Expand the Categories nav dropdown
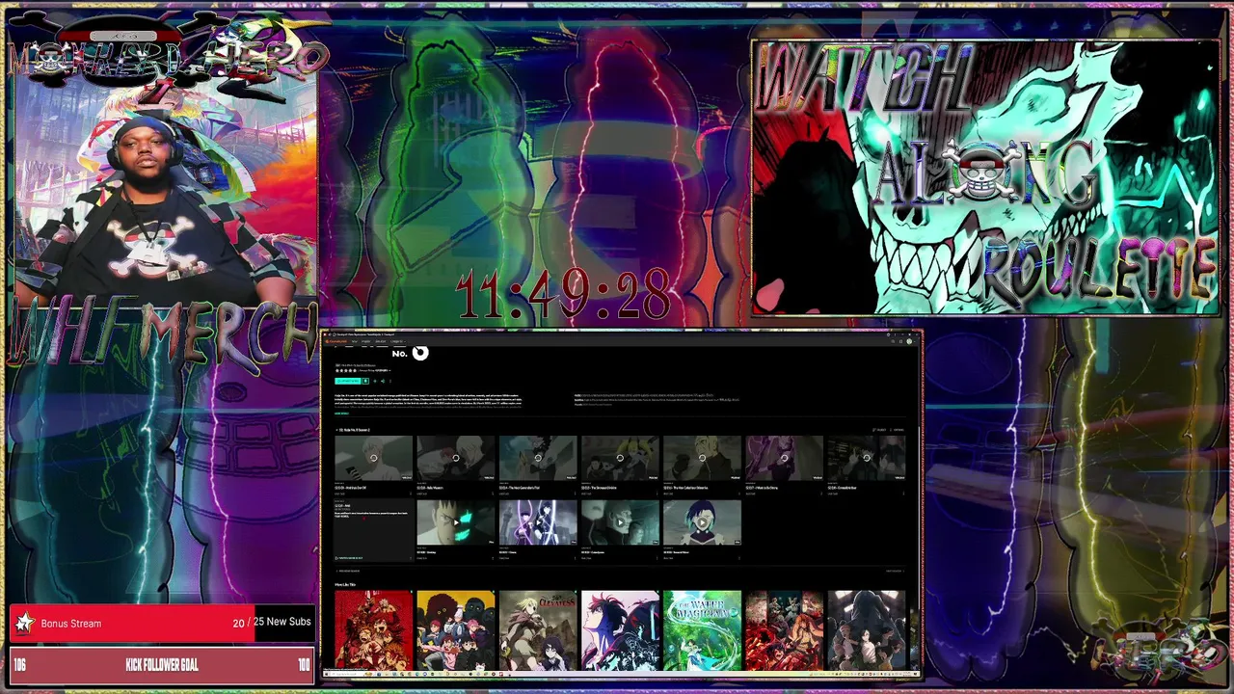Viewport: 1234px width, 694px height. coord(397,341)
